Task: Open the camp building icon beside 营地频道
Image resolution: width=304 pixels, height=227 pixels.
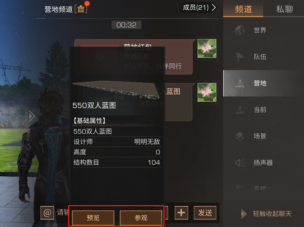Action: (x=81, y=9)
